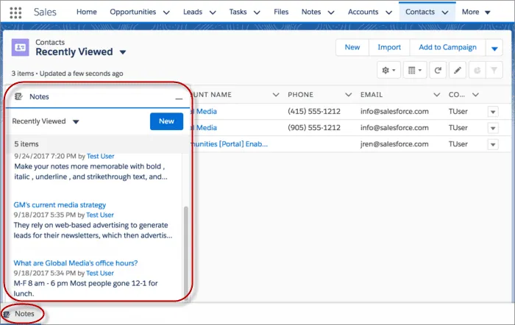
Task: Expand the Recently Viewed contacts list dropdown
Action: (x=123, y=52)
